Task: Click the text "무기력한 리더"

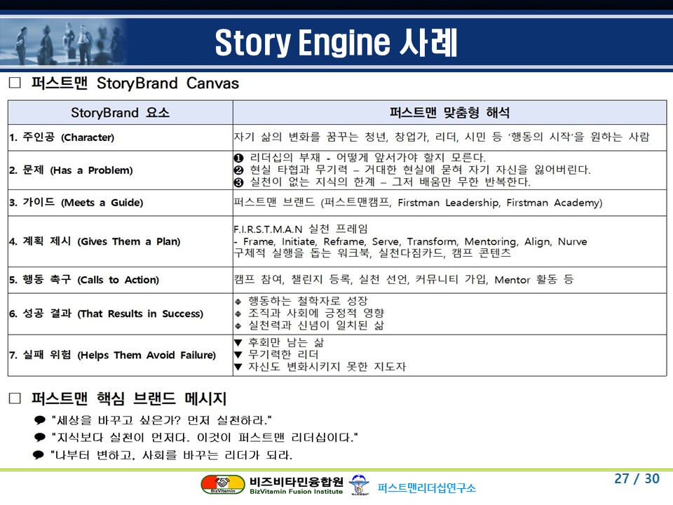Action: click(283, 354)
